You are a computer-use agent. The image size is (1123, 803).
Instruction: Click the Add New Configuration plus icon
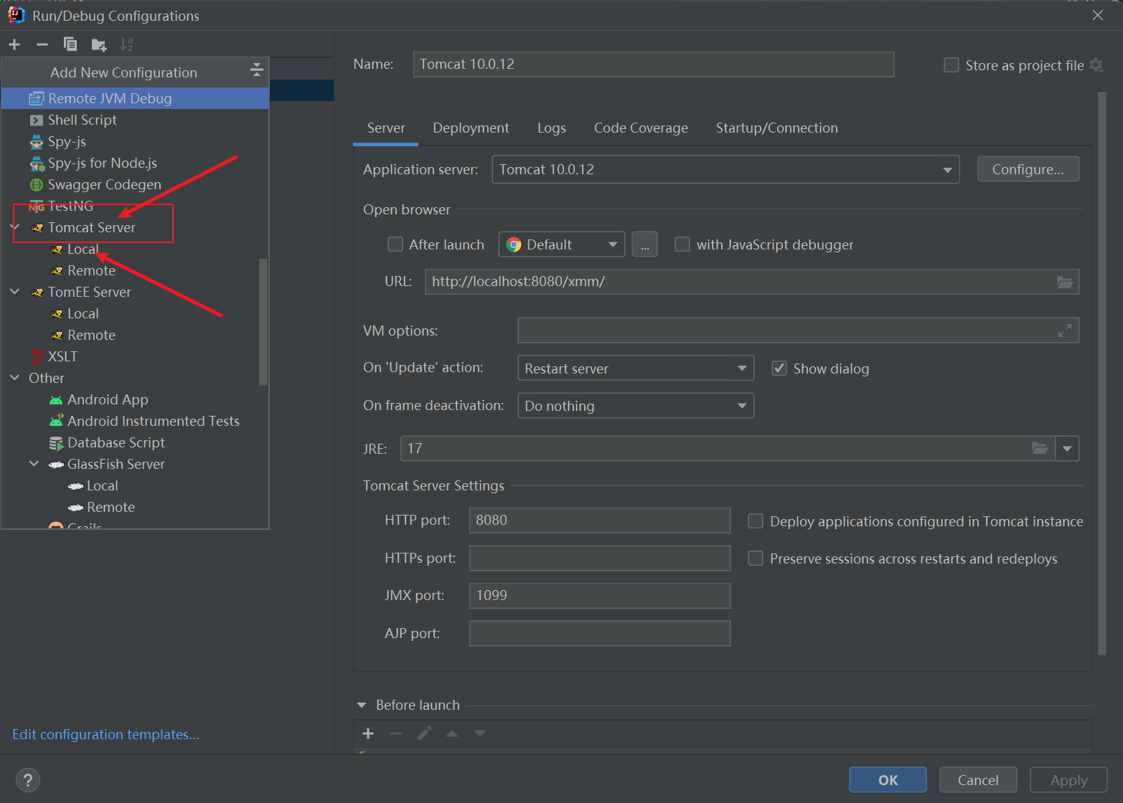14,44
